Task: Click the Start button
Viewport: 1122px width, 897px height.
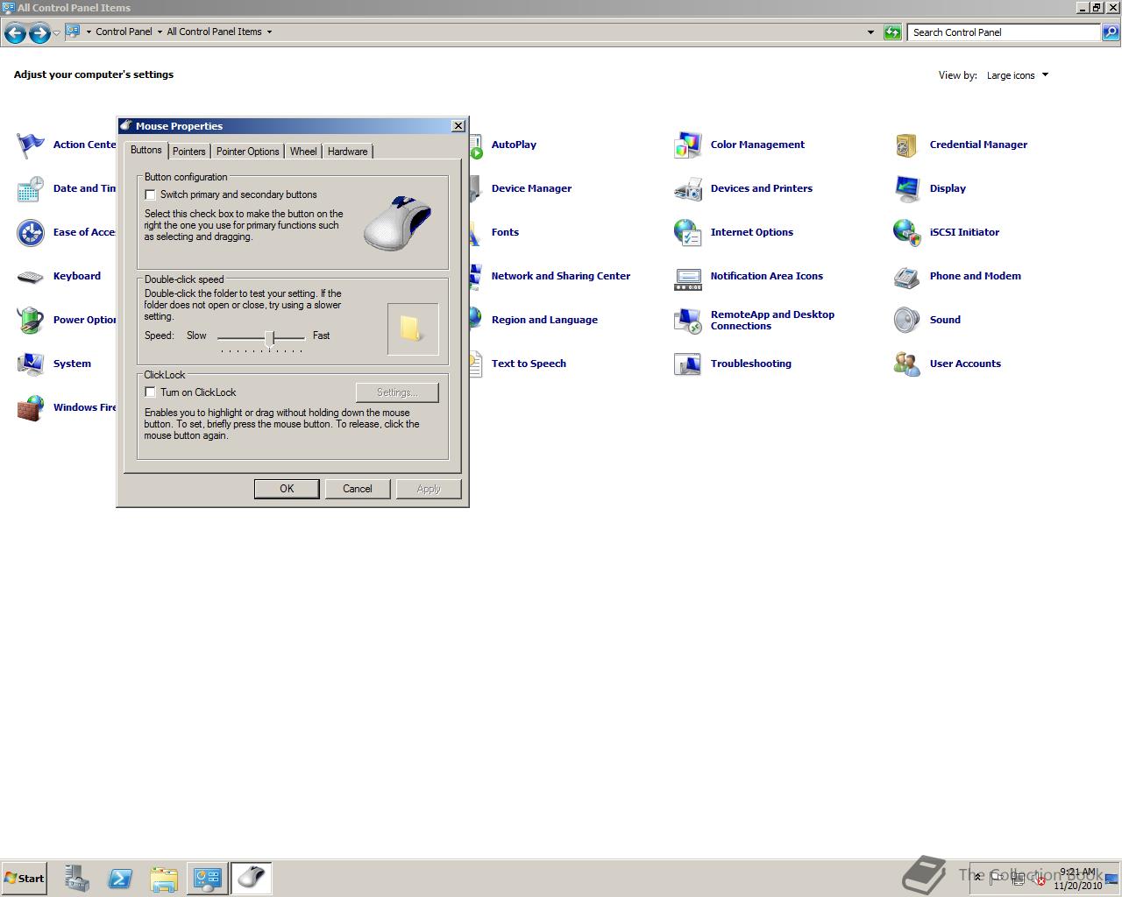Action: pos(25,879)
